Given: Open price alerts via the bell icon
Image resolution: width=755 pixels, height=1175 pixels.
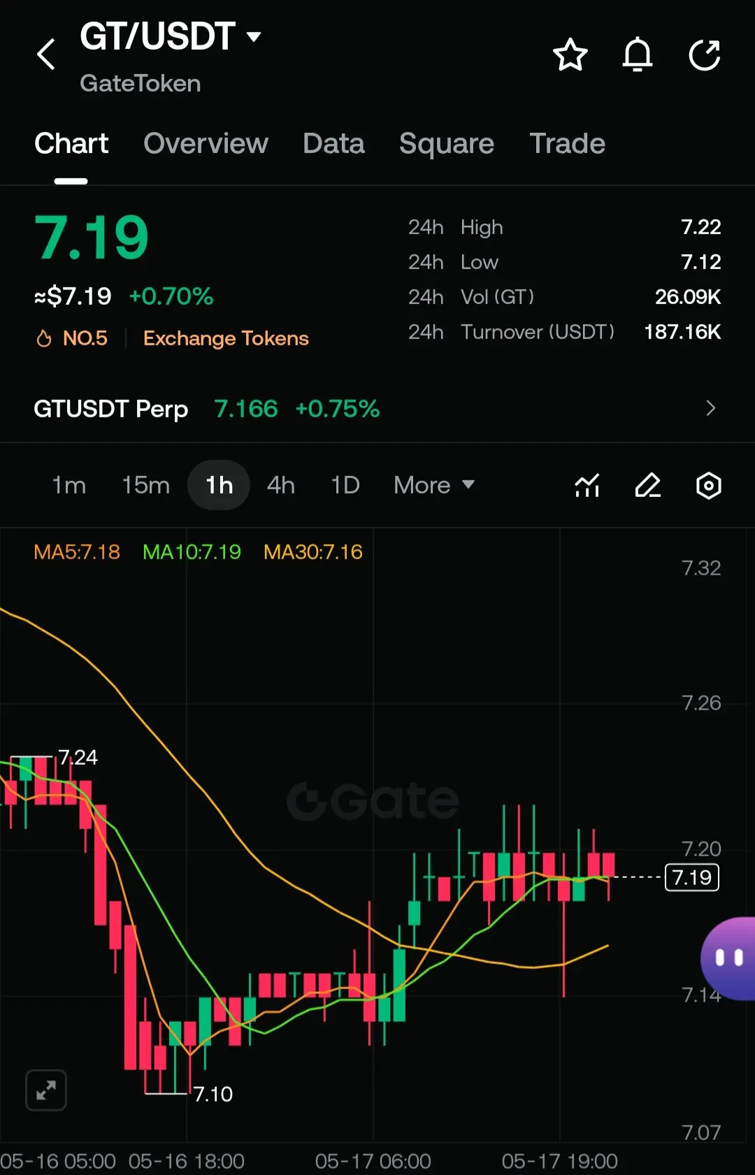Looking at the screenshot, I should pyautogui.click(x=638, y=55).
